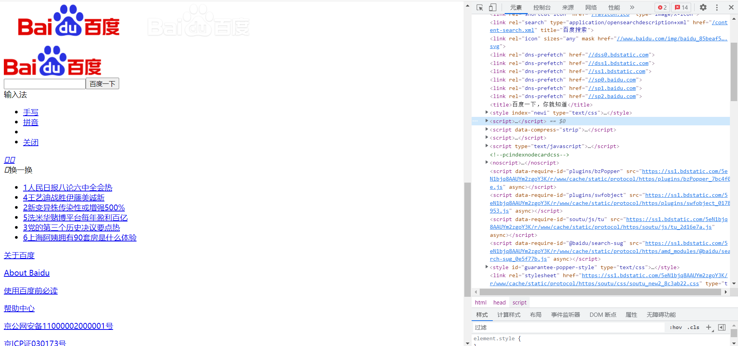This screenshot has width=738, height=346.
Task: Expand the script data-compress="strip" node
Action: (487, 129)
